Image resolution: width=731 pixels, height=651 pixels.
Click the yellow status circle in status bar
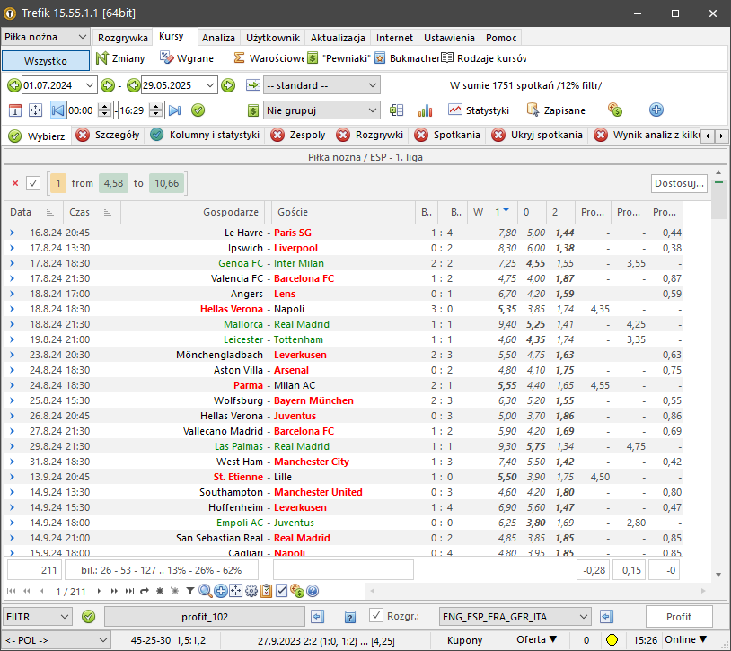tap(612, 640)
